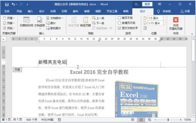Open Customize Quick Access Toolbar dropdown
Viewport: 196px width, 123px height.
pos(27,5)
